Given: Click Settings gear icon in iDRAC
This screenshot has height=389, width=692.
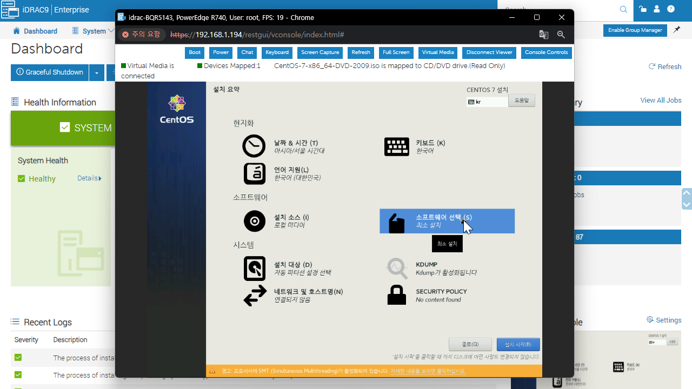Looking at the screenshot, I should (x=650, y=320).
